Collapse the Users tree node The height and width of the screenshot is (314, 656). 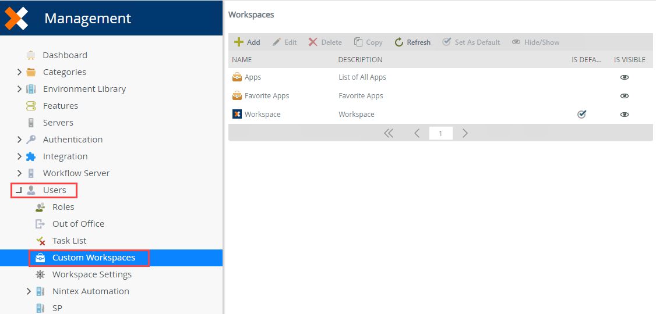[x=18, y=190]
